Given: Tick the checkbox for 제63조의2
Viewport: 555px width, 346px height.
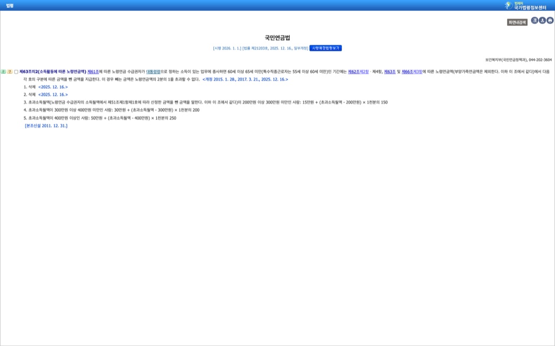Looking at the screenshot, I should [x=16, y=72].
